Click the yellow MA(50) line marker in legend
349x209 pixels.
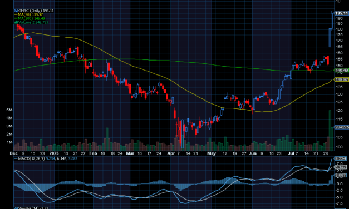coord(16,14)
